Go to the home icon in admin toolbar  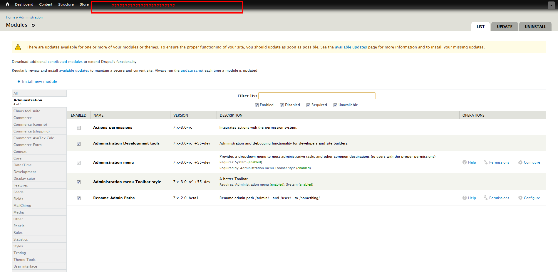7,4
